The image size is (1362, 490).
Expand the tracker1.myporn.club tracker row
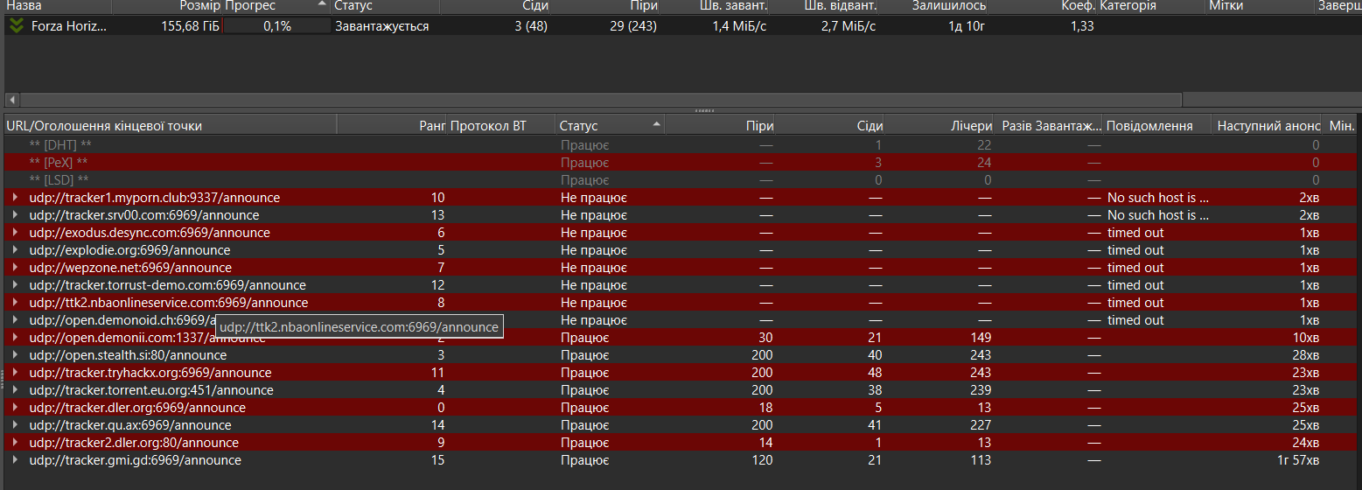click(x=15, y=198)
